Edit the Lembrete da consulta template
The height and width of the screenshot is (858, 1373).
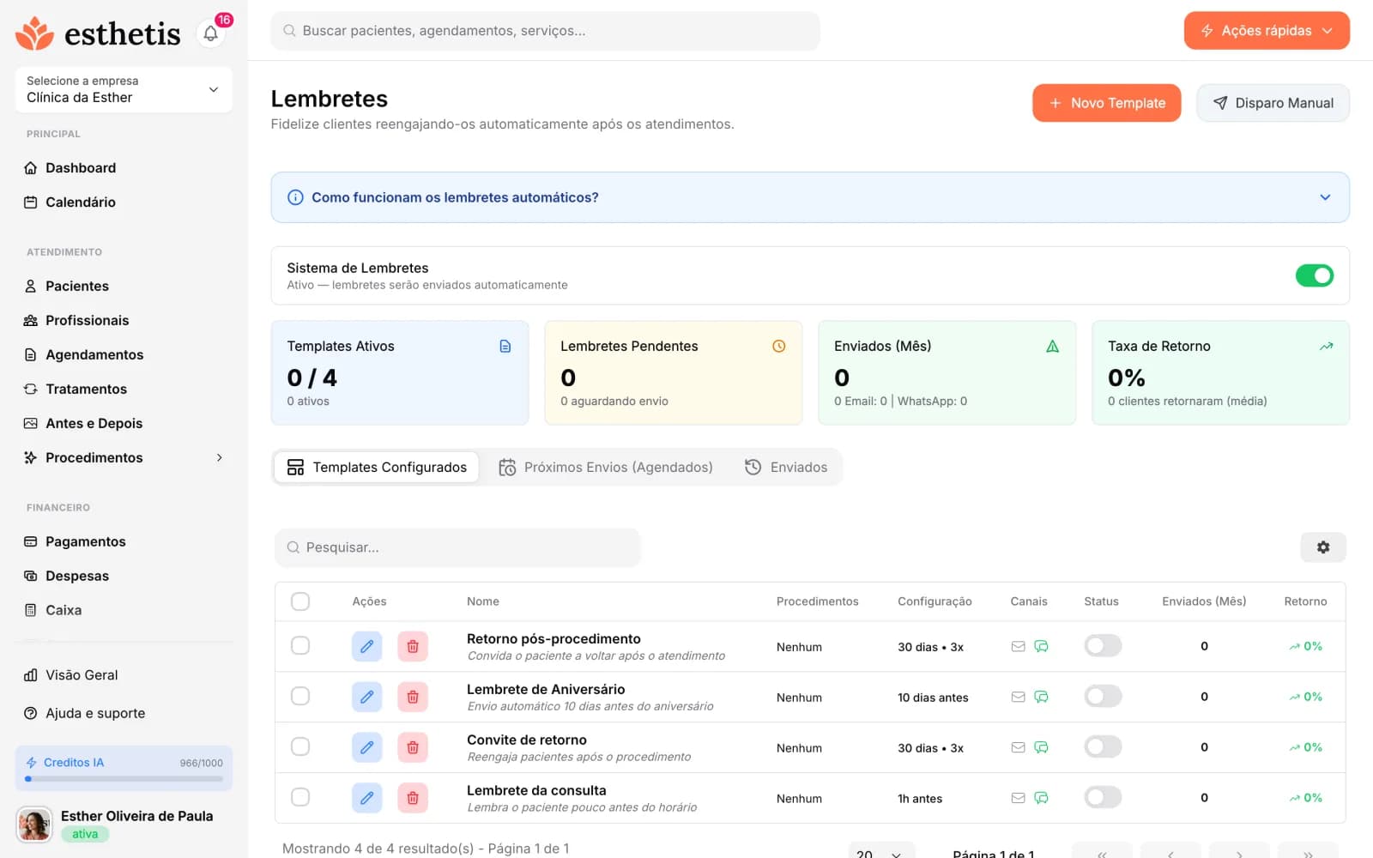pyautogui.click(x=366, y=798)
